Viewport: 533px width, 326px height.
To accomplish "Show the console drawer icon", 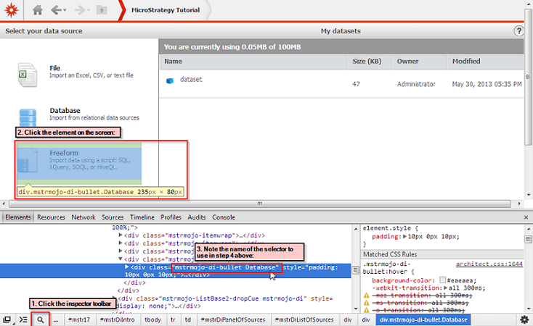I will (23, 319).
